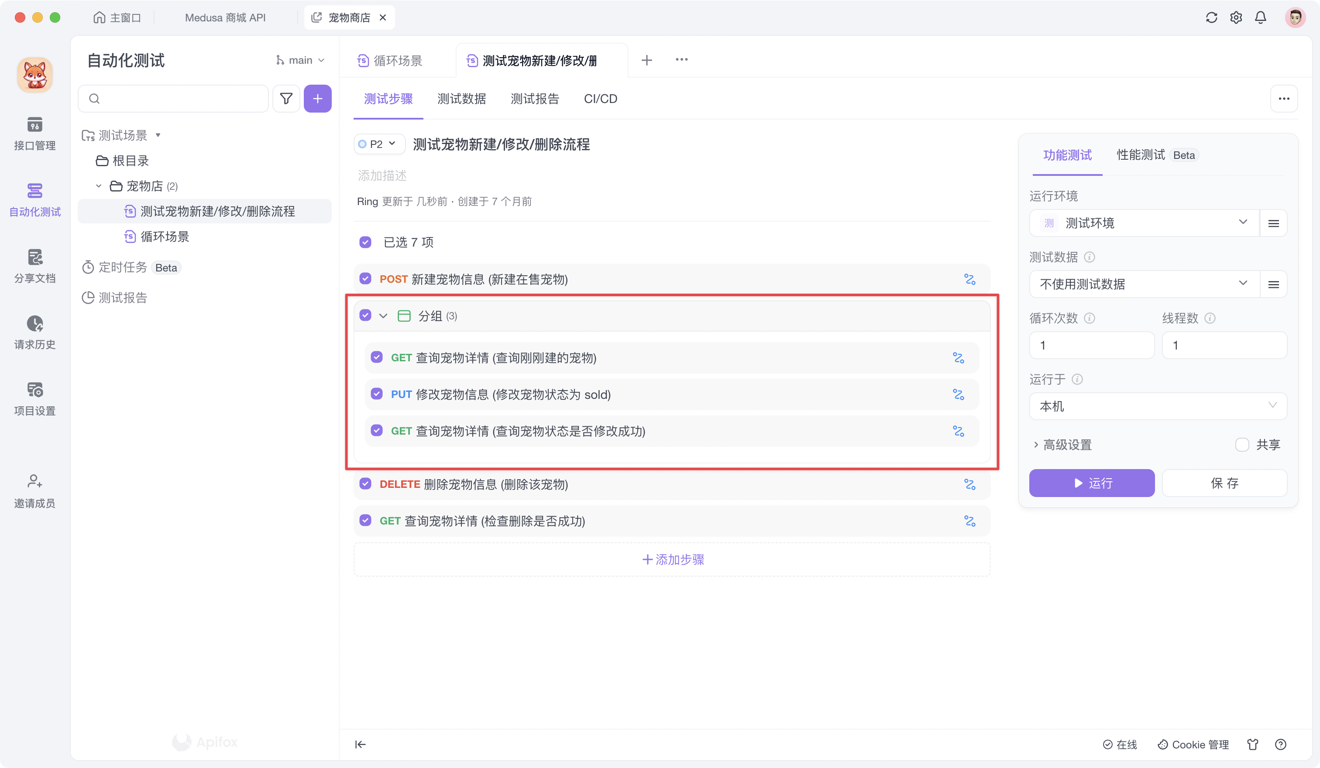Click the 添加步骤 link
The height and width of the screenshot is (768, 1320).
tap(673, 559)
